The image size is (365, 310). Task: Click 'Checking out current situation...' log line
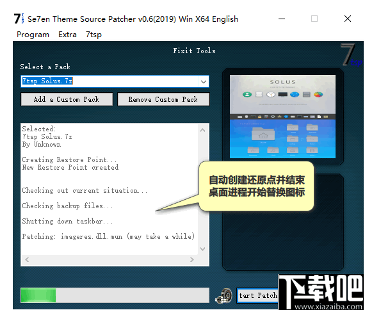pos(85,190)
